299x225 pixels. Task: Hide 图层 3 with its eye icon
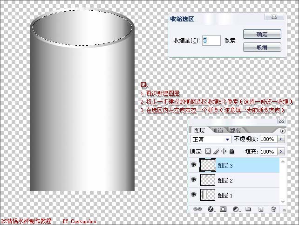pyautogui.click(x=194, y=165)
